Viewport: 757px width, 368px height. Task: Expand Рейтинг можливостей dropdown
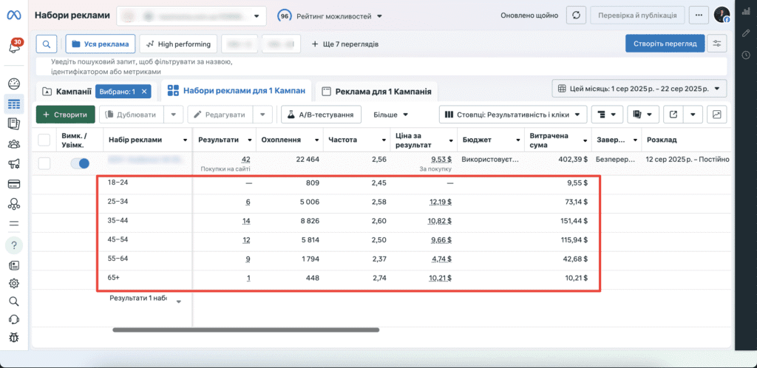[330, 16]
